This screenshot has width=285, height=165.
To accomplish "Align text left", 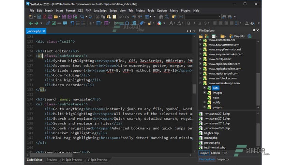I will coord(215,23).
